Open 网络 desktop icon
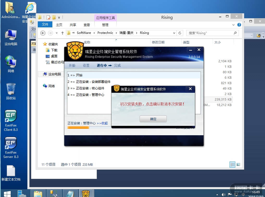 (x=11, y=64)
